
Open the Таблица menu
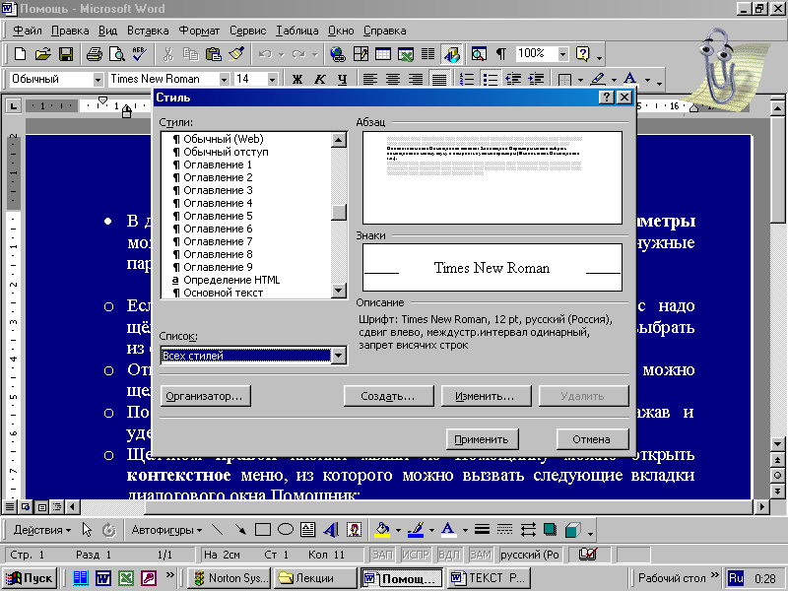(297, 31)
